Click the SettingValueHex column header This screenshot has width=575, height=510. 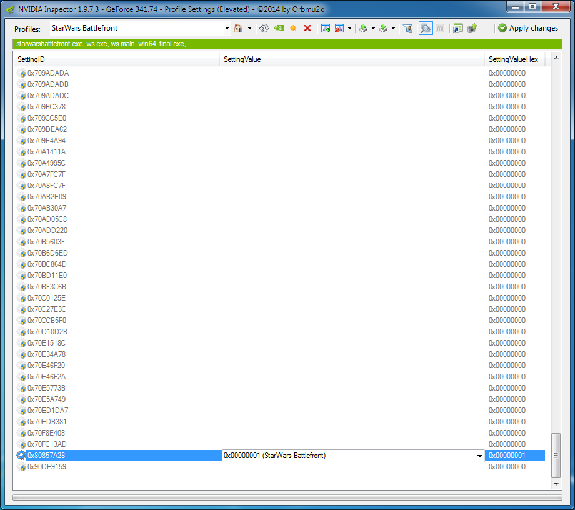(514, 59)
